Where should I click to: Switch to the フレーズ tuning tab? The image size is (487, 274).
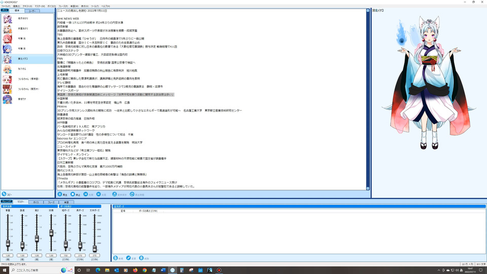pyautogui.click(x=51, y=202)
